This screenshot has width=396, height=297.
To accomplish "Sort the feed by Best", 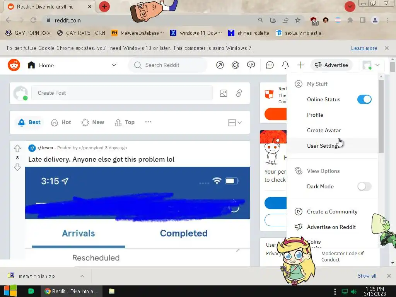I will tap(29, 123).
